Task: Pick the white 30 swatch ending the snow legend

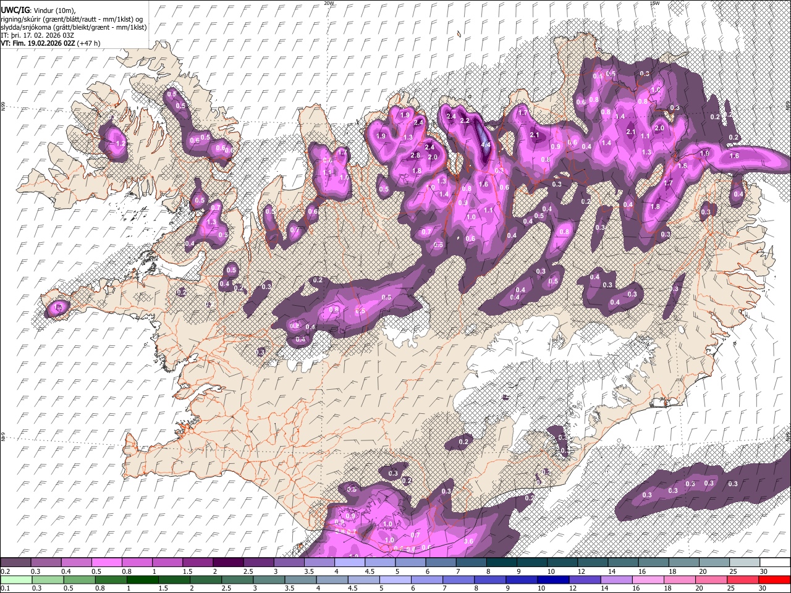Action: 775,562
